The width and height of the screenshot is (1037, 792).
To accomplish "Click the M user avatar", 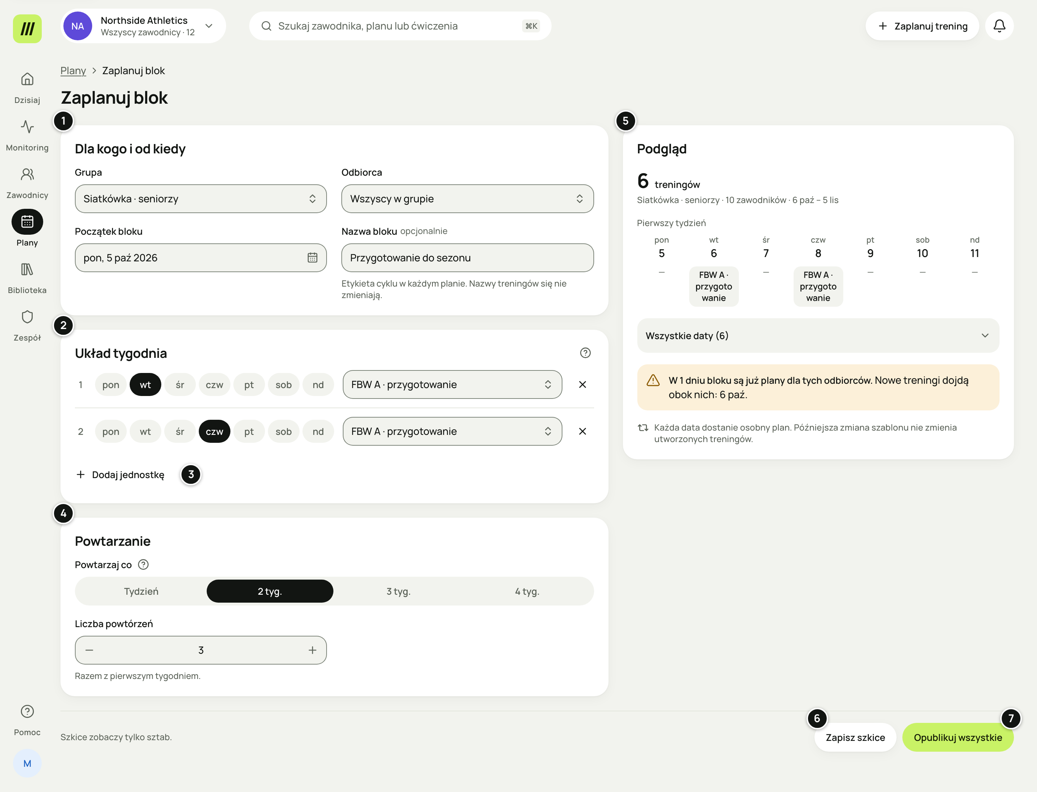I will coord(27,763).
